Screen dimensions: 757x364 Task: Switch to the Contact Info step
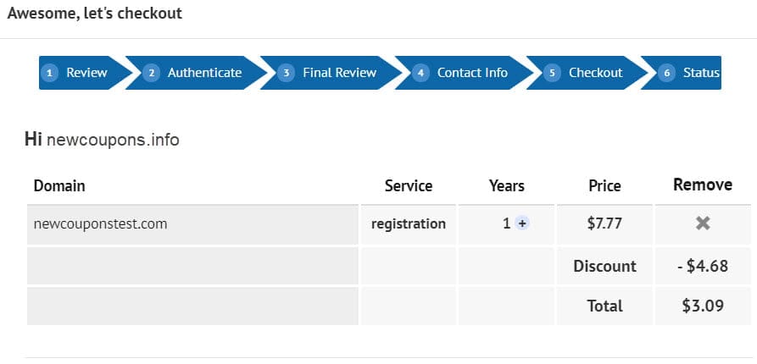point(472,73)
